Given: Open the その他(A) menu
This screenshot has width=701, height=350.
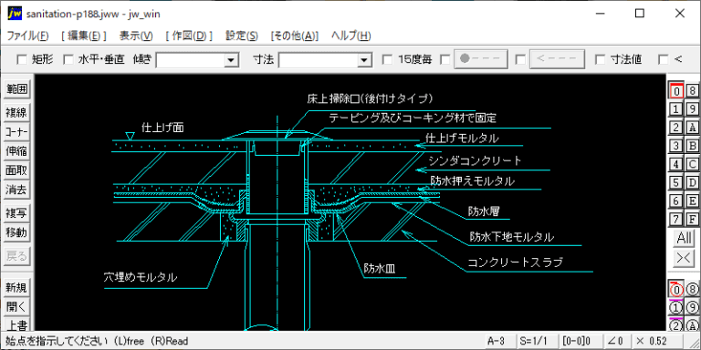Looking at the screenshot, I should point(295,36).
